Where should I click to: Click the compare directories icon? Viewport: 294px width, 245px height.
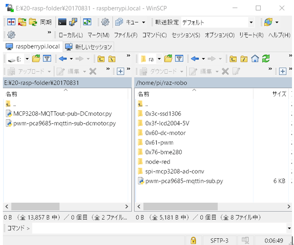[x=11, y=22]
